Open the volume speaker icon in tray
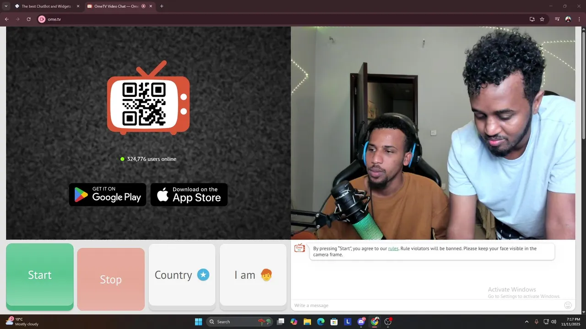Screen dimensions: 586x329 tap(553, 322)
